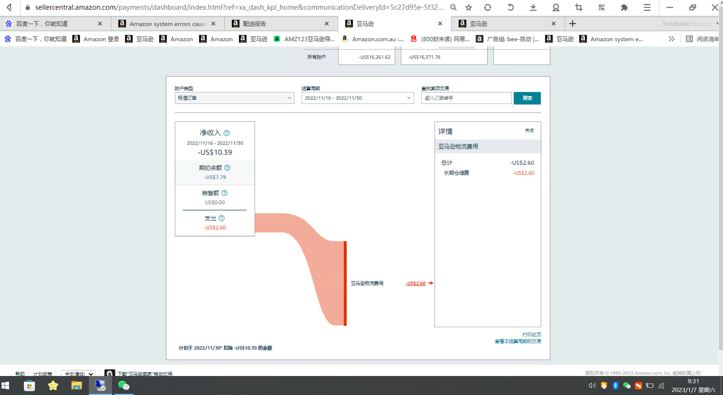723x395 pixels.
Task: Close the 详情 panel via 关闭
Action: [529, 130]
